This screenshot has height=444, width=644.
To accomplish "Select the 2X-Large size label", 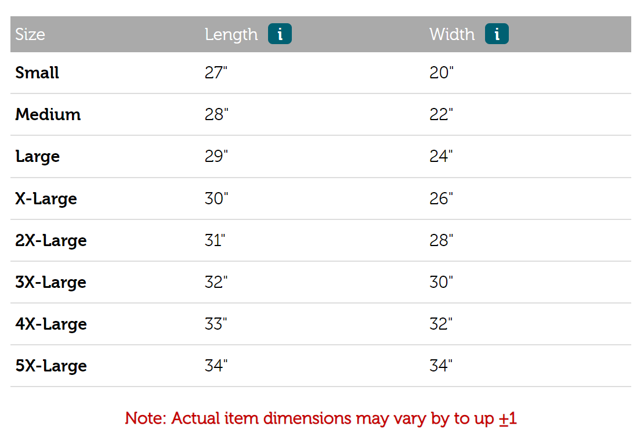I will 50,240.
